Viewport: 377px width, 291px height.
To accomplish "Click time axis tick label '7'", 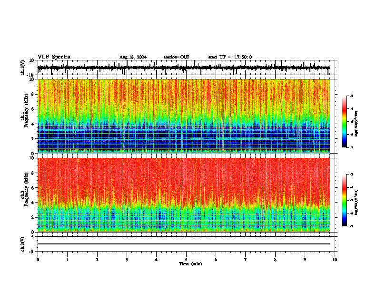I will point(246,260).
